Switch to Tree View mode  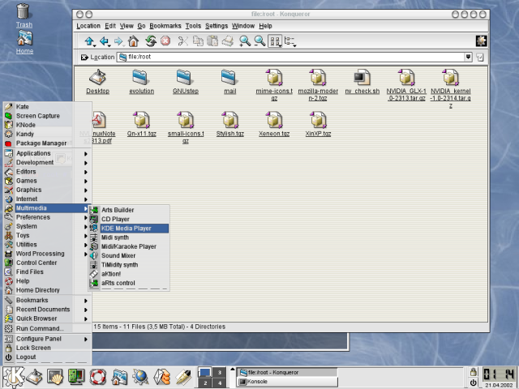(290, 41)
